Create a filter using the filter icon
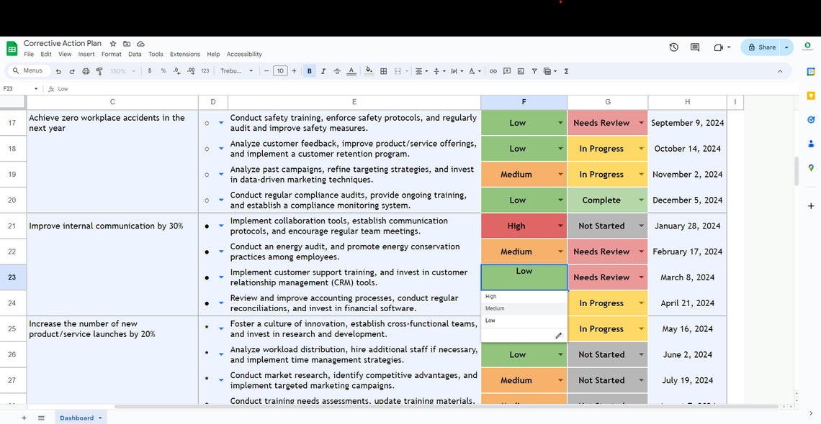This screenshot has width=821, height=424. click(x=534, y=71)
